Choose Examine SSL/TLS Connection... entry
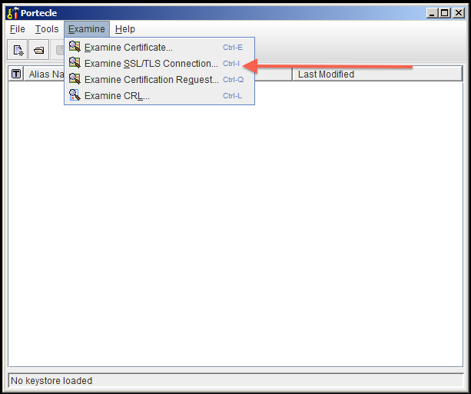Screen dimensions: 471x394 tap(159, 64)
